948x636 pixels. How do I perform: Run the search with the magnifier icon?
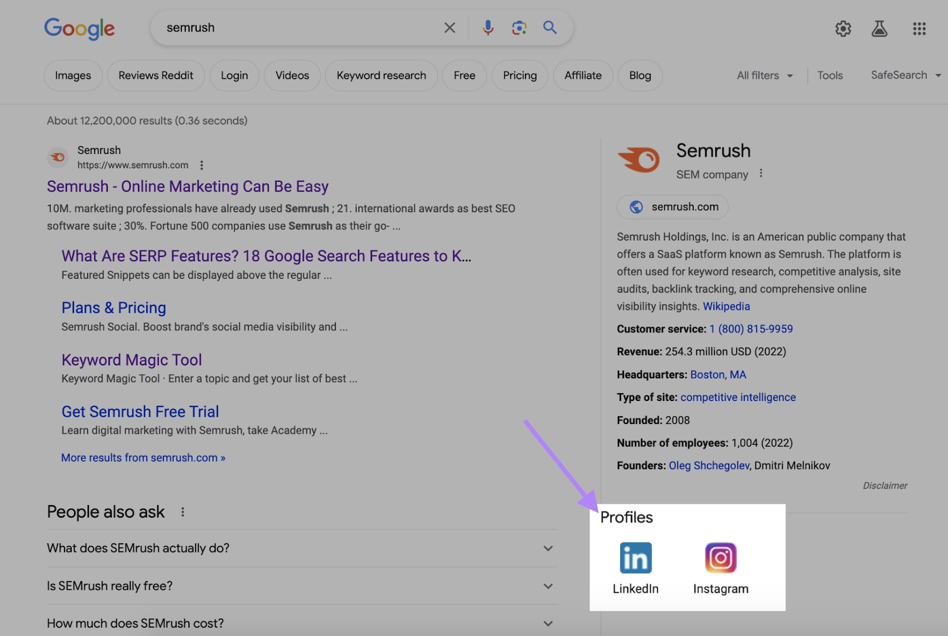point(549,27)
